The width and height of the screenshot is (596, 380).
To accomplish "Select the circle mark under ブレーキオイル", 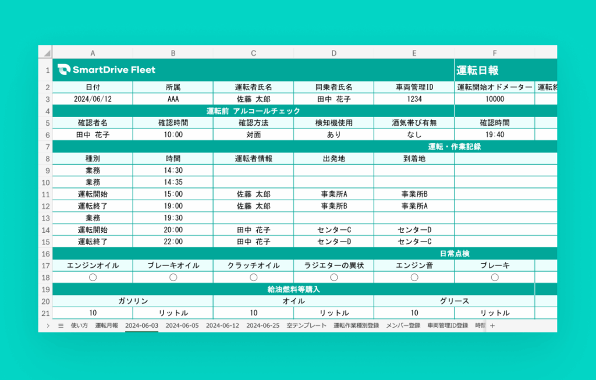I will [173, 278].
